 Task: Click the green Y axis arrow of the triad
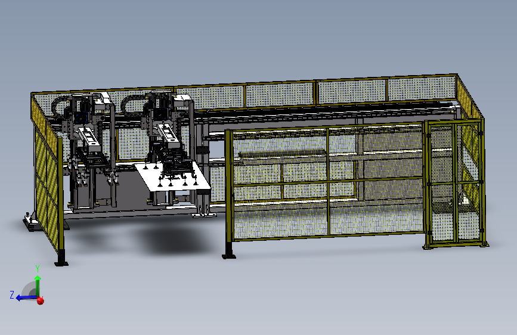(38, 286)
